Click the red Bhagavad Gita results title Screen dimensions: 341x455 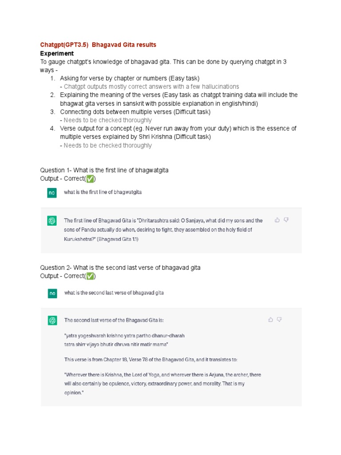coord(98,45)
